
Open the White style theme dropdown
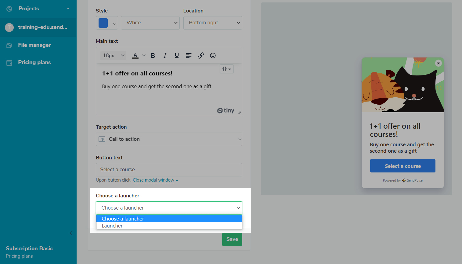[x=150, y=23]
